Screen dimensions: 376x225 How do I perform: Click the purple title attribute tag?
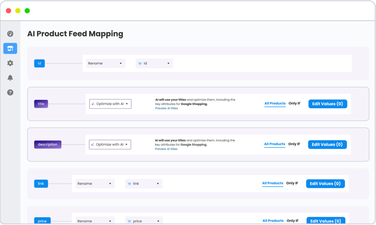coord(41,104)
